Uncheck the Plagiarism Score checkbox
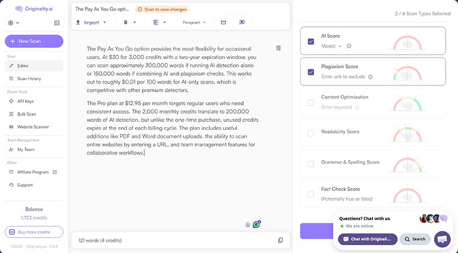Viewport: 458px width, 253px height. click(311, 72)
